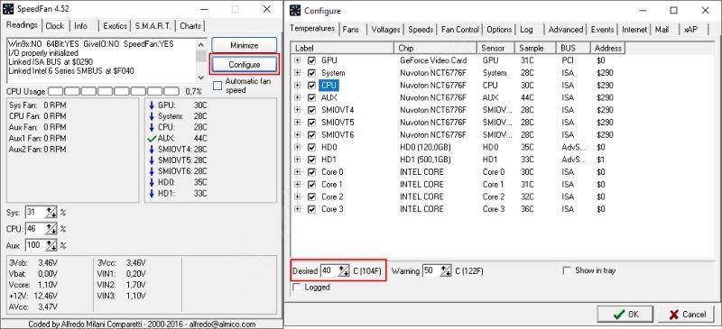The width and height of the screenshot is (722, 329).
Task: Enable Automatic fan speed checkbox
Action: tap(218, 86)
